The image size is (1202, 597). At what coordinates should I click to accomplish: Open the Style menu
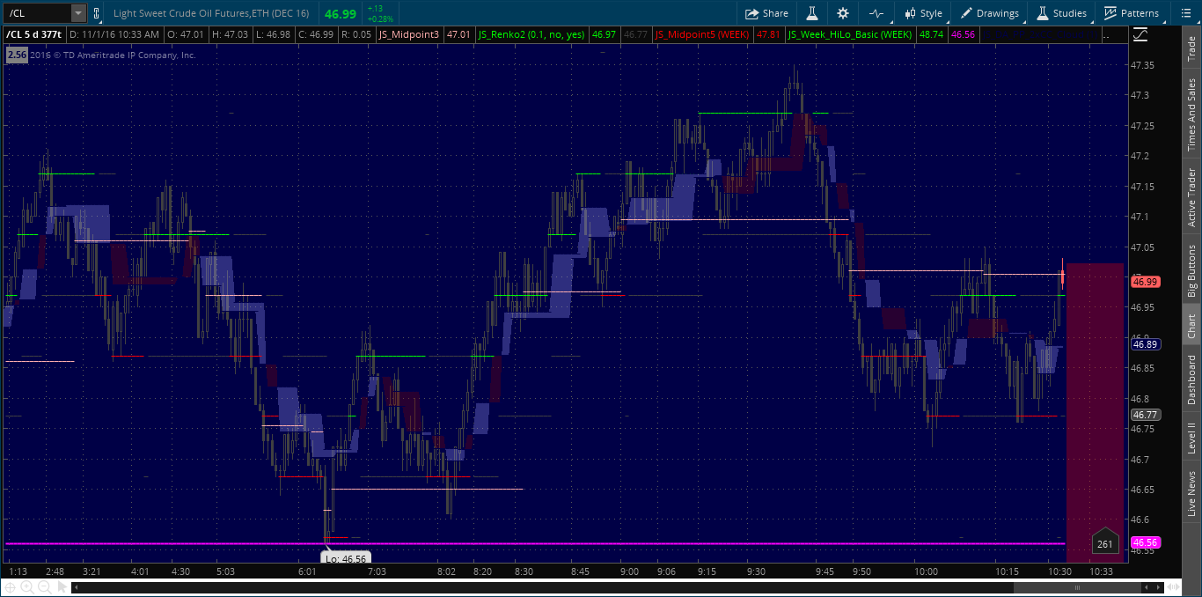coord(922,13)
